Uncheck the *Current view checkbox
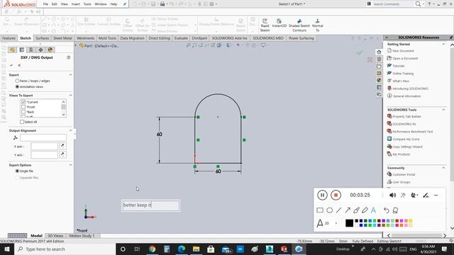Image resolution: width=454 pixels, height=255 pixels. tap(23, 102)
